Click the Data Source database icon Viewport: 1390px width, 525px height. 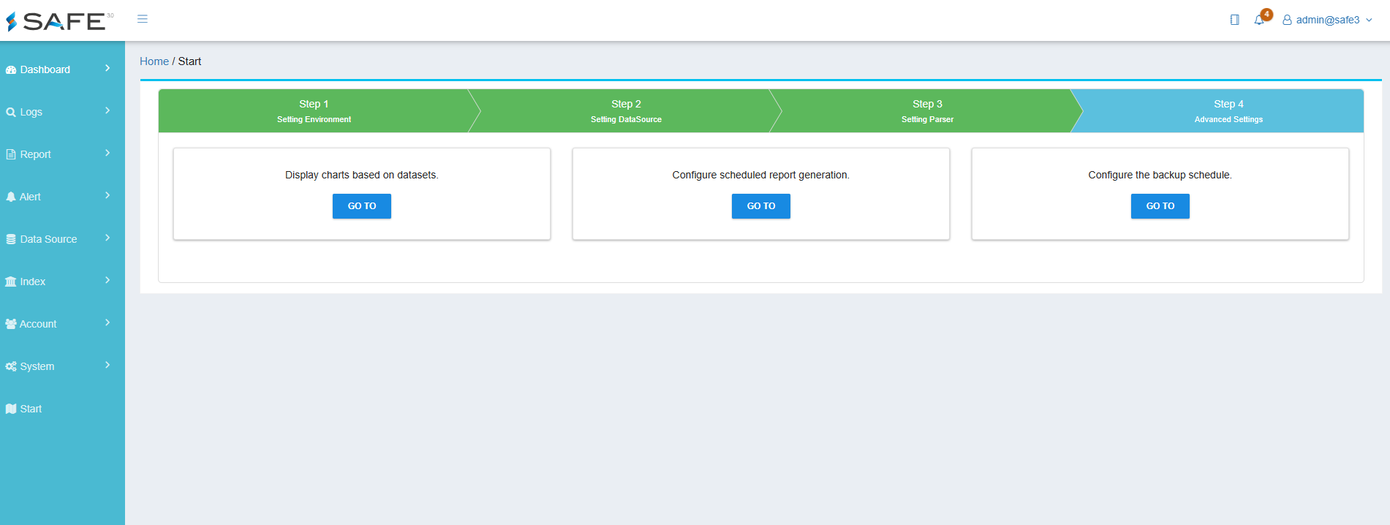11,240
